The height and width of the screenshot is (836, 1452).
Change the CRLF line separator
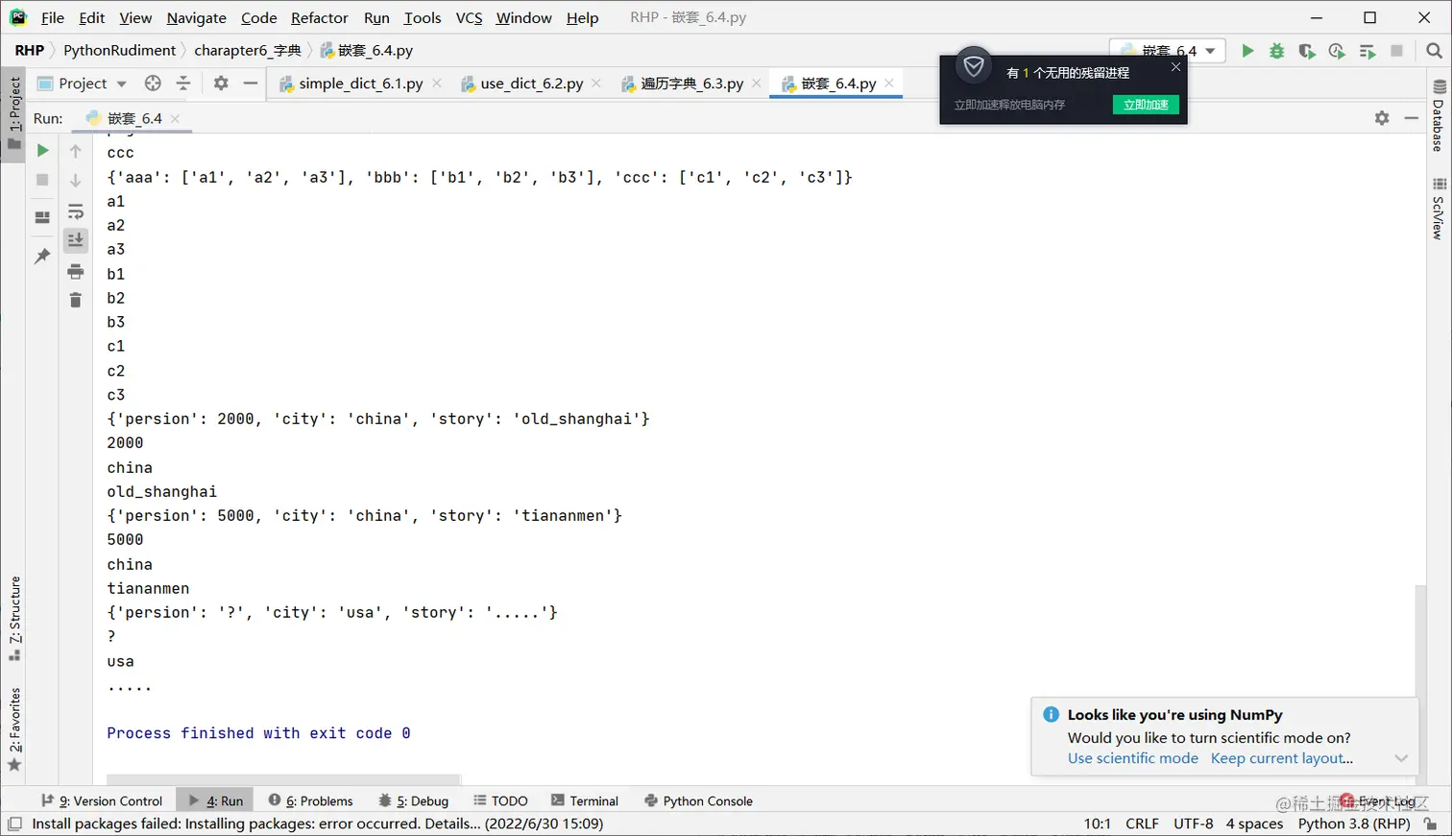[1142, 824]
